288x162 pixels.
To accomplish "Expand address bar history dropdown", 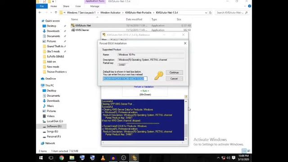I will [x=206, y=13].
